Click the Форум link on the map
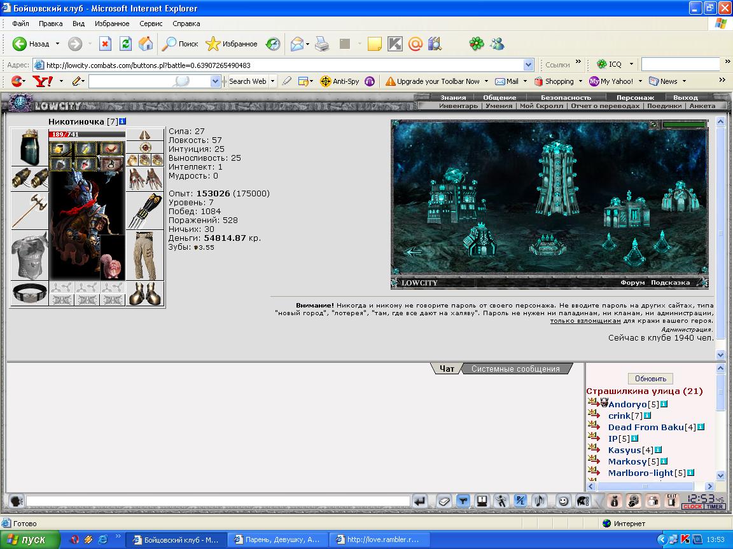Viewport: 733px width, 549px height. coord(632,283)
